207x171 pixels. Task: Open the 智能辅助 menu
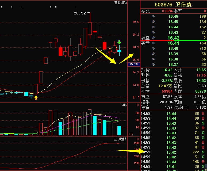(120, 3)
